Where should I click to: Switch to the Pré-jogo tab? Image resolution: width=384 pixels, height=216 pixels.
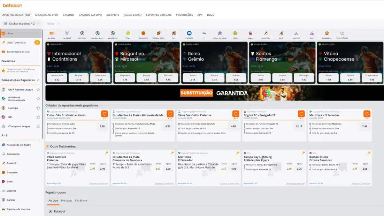(66, 201)
